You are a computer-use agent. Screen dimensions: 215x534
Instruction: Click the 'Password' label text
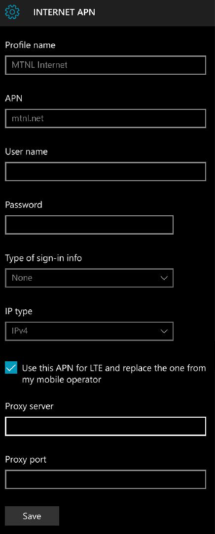pos(24,205)
